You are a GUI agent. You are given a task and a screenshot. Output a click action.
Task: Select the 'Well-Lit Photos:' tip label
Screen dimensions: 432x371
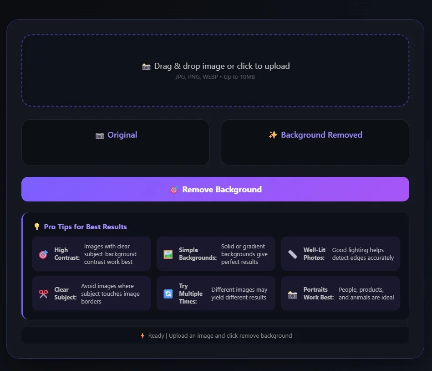click(x=315, y=254)
